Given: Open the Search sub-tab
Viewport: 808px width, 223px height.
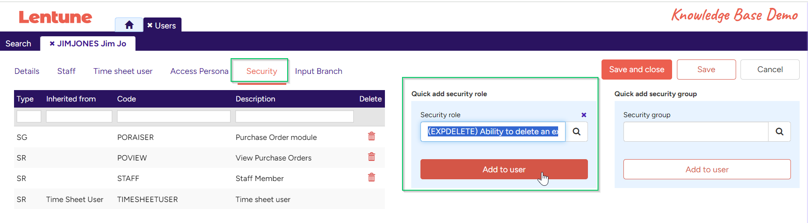Looking at the screenshot, I should [x=18, y=44].
